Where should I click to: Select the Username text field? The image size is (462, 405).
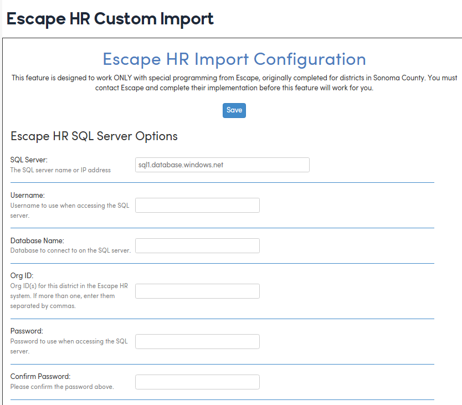tap(197, 205)
